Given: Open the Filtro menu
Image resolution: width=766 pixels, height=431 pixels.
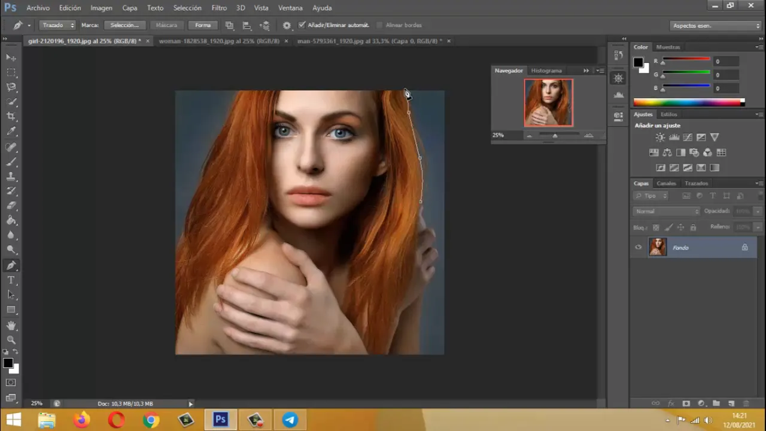Looking at the screenshot, I should 219,8.
